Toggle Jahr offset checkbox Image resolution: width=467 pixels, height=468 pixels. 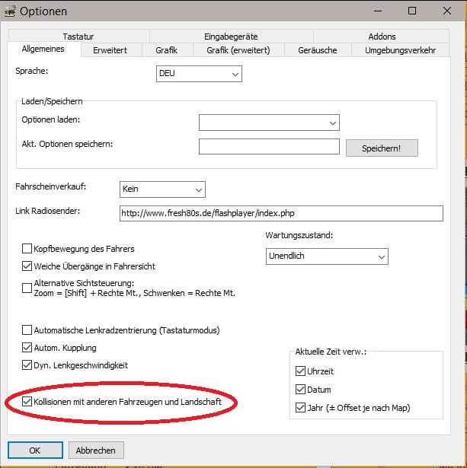[301, 408]
